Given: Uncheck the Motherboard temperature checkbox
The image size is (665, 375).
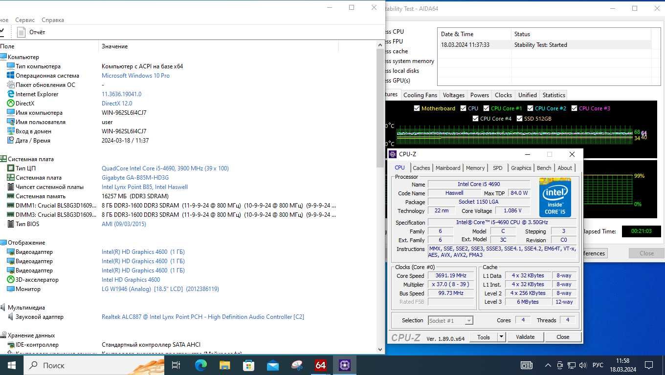Looking at the screenshot, I should point(417,108).
